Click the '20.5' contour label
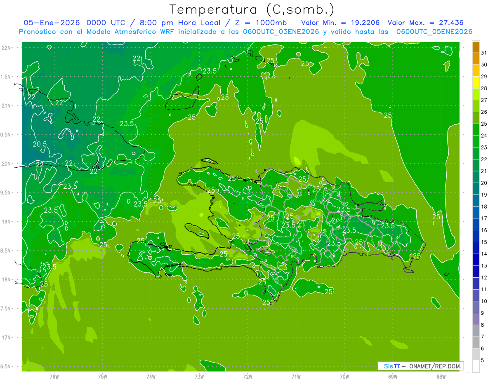Viewport: 495px width, 382px height. (x=40, y=144)
